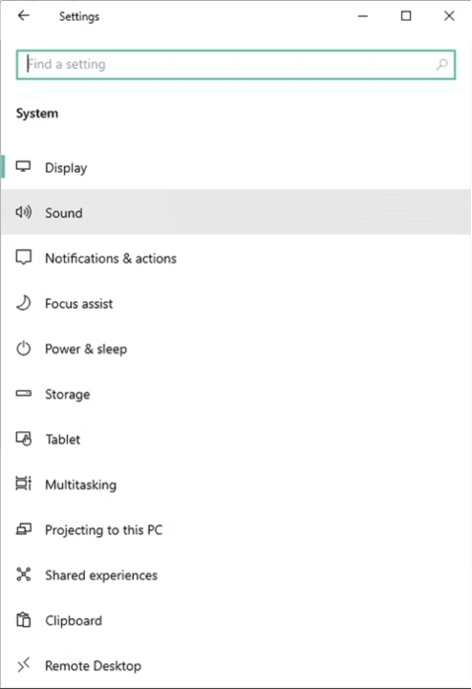Click the Tablet touch icon
The image size is (472, 689).
point(24,439)
